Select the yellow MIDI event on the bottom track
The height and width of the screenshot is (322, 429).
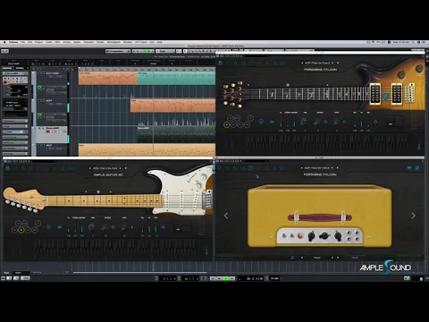coord(147,150)
